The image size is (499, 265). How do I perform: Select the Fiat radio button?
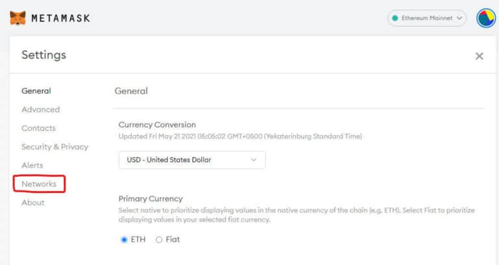(x=159, y=240)
